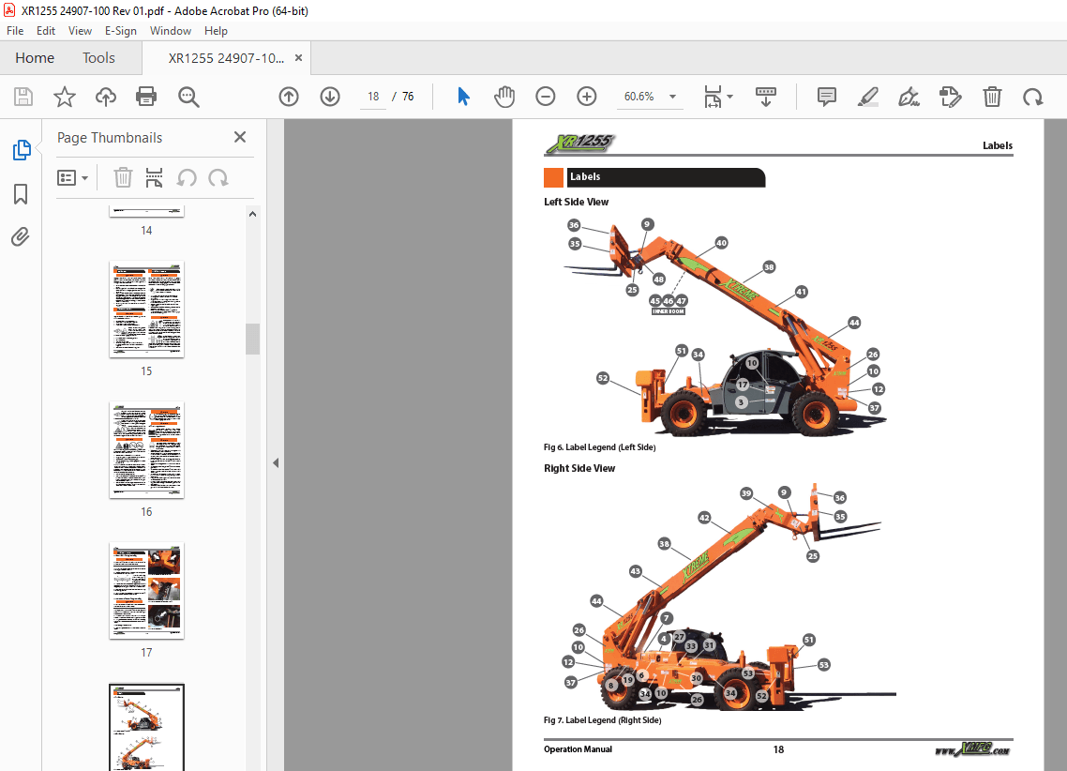The image size is (1067, 771).
Task: Rotate pages using the toolbar rotate icon
Action: tap(1032, 97)
